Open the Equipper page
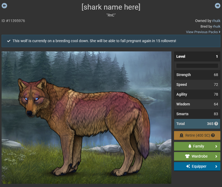The height and width of the screenshot is (187, 222). coord(197,166)
